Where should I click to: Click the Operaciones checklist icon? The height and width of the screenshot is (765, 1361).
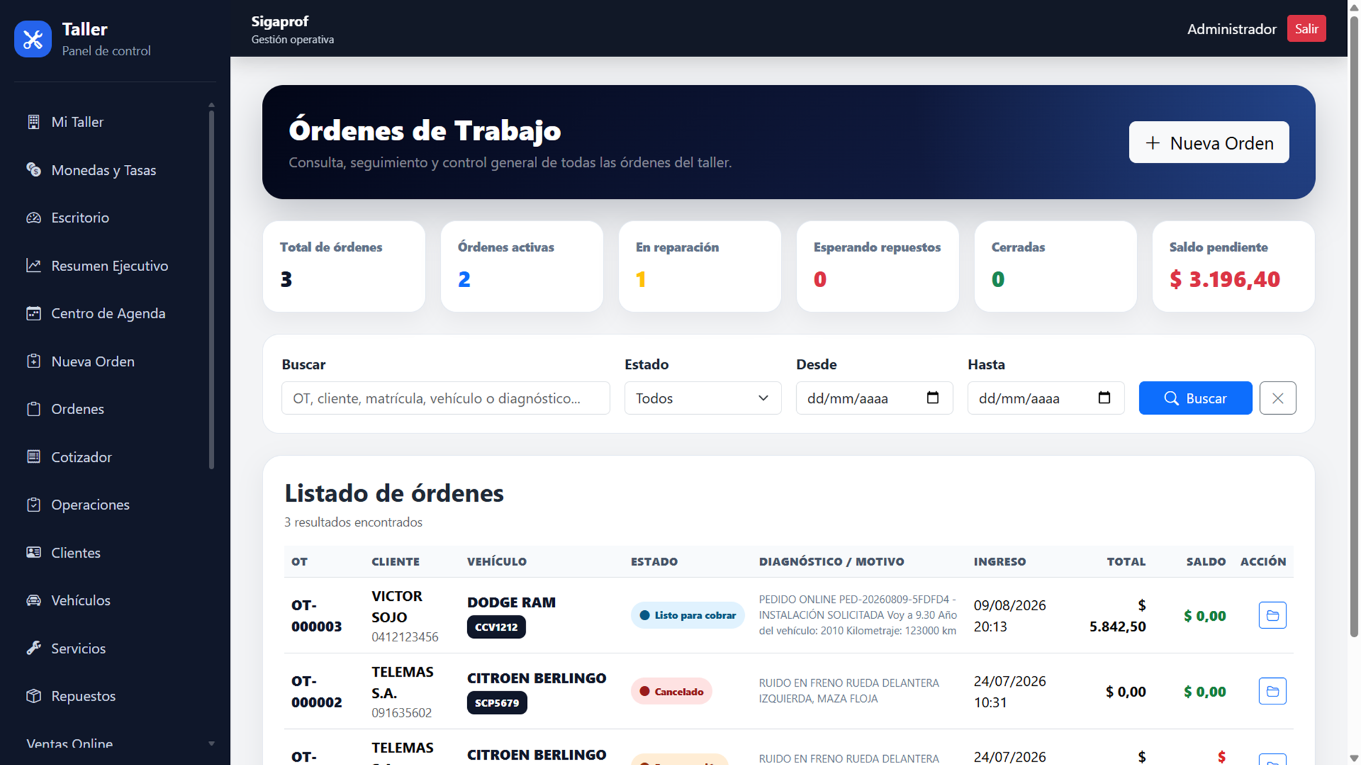coord(33,504)
